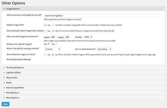
Task: Select No for backup original images
Action: [57, 44]
